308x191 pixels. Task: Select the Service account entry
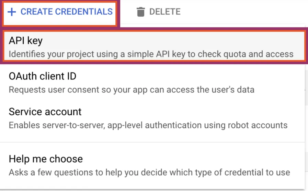tap(152, 118)
